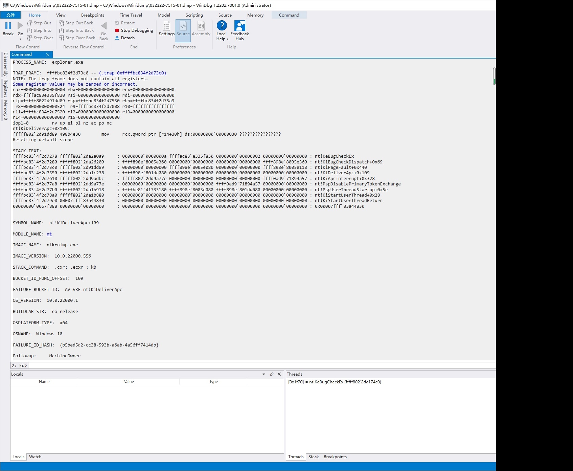Pin the Locals panel
Image resolution: width=573 pixels, height=471 pixels.
272,374
